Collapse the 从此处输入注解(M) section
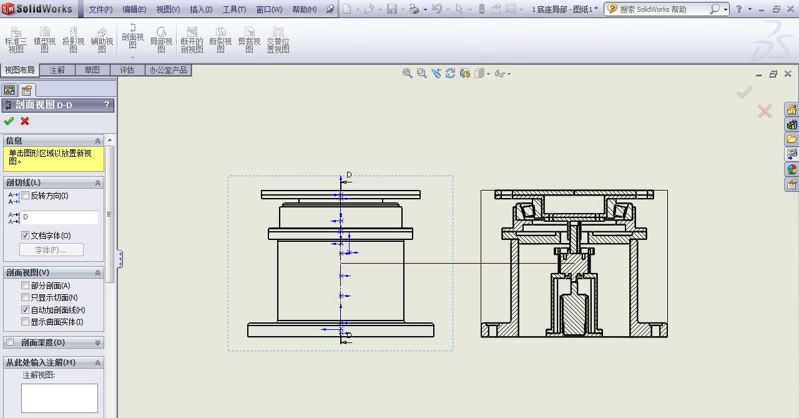Screen dimensions: 799x418 (x=97, y=362)
